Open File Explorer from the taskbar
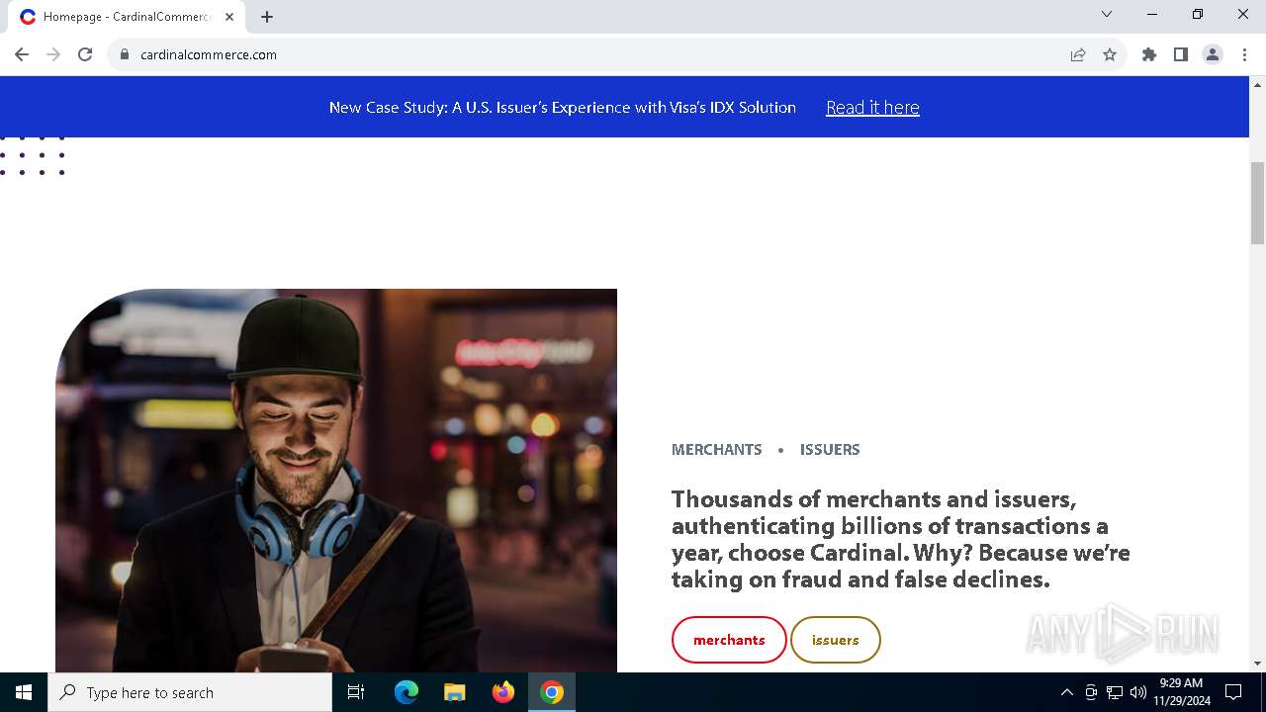This screenshot has width=1266, height=712. 455,692
